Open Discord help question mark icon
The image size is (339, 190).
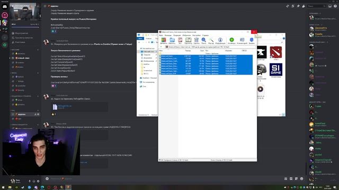335,6
